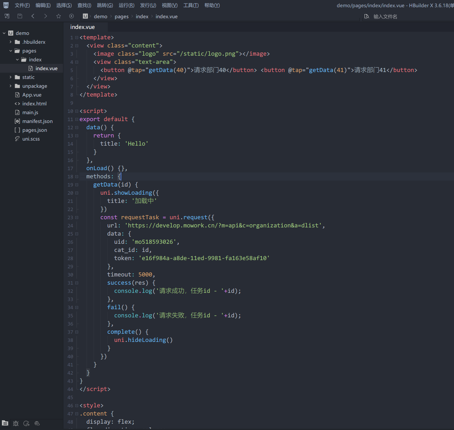Image resolution: width=454 pixels, height=430 pixels.
Task: Open the 工具(T) menu
Action: 191,5
